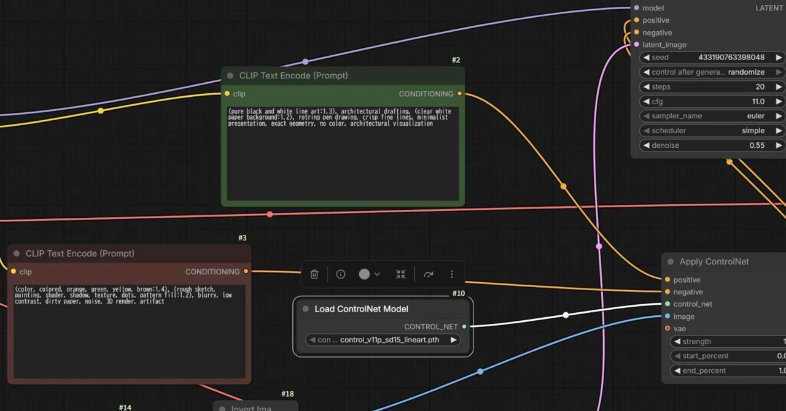This screenshot has width=786, height=411.
Task: Open the control_v11p_sd15_lineart.pth model selector
Action: (383, 340)
